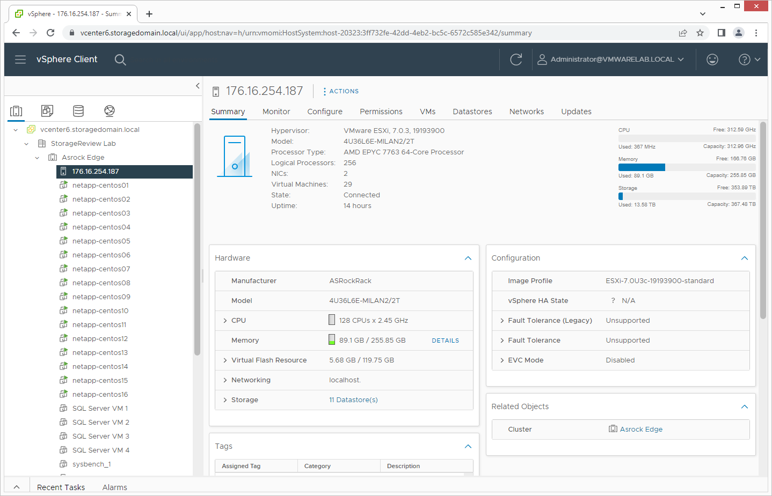This screenshot has width=772, height=496.
Task: Collapse the Related Objects card
Action: pyautogui.click(x=745, y=407)
